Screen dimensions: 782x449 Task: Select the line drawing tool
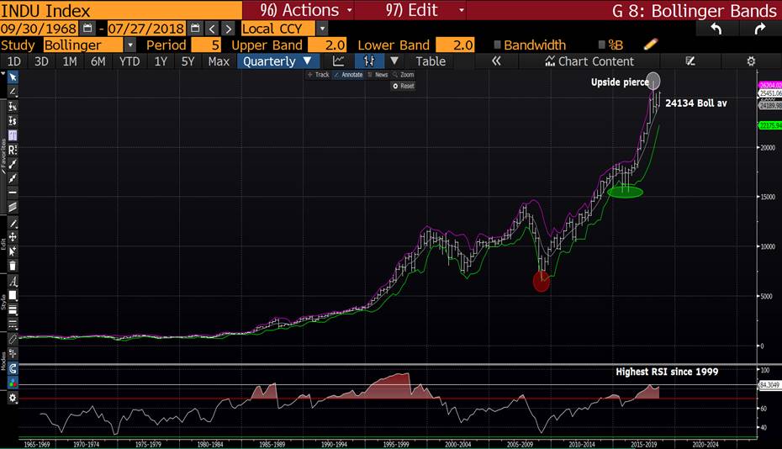13,92
